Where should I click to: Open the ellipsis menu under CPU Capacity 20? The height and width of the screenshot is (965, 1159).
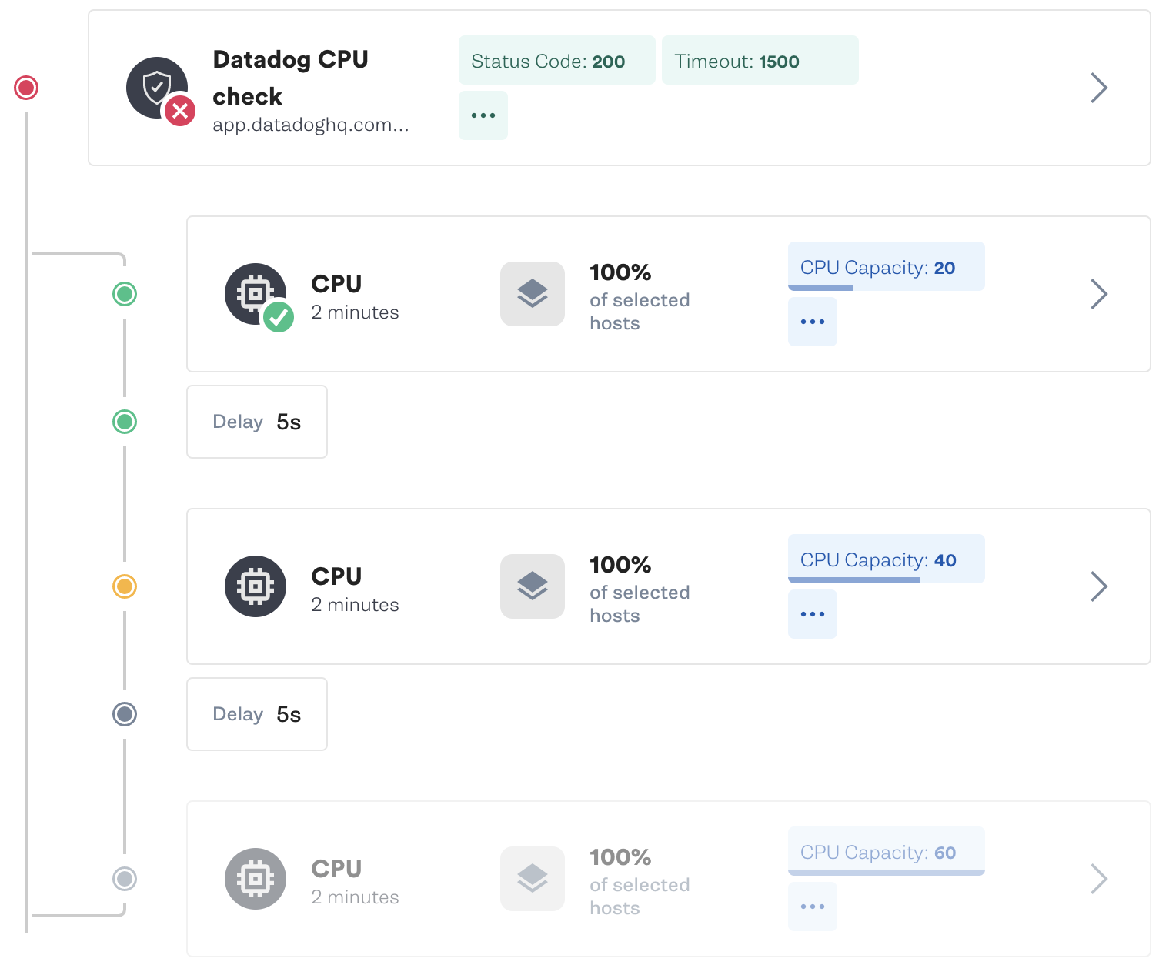point(812,322)
